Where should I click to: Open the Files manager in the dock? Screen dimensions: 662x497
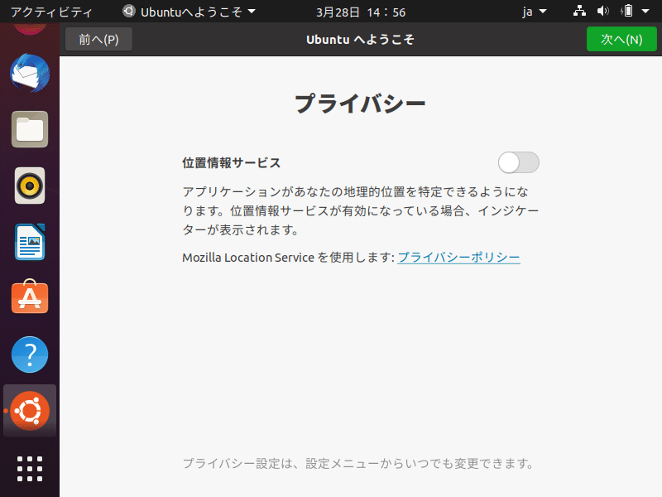30,129
